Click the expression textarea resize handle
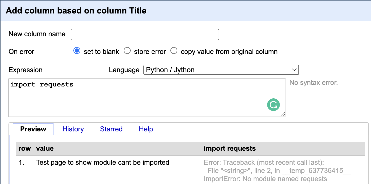The width and height of the screenshot is (371, 184). pos(282,114)
